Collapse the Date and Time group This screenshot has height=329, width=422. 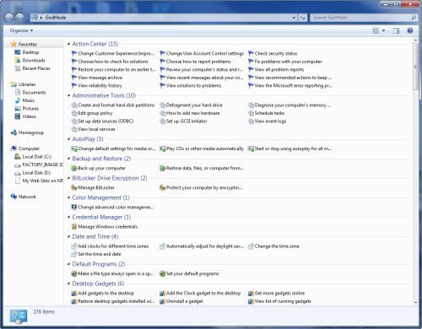tap(69, 236)
